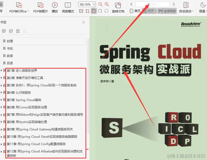Image resolution: width=207 pixels, height=160 pixels.
Task: Expand 第4章 认识微服务
Action: (x=1, y=93)
